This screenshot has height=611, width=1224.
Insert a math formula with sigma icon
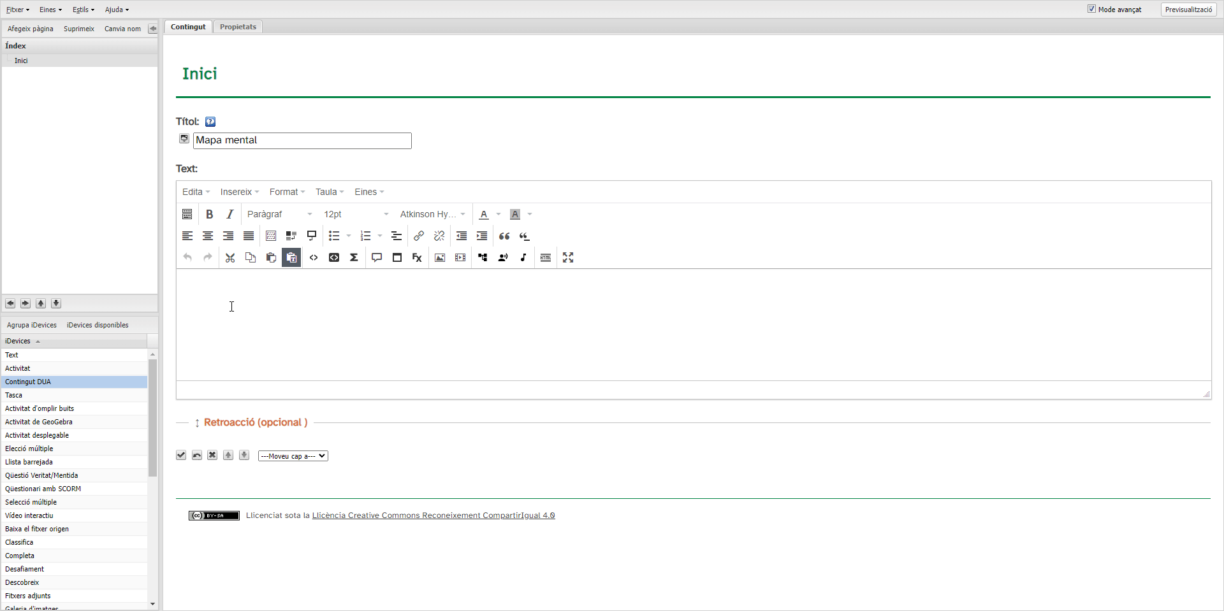[354, 257]
